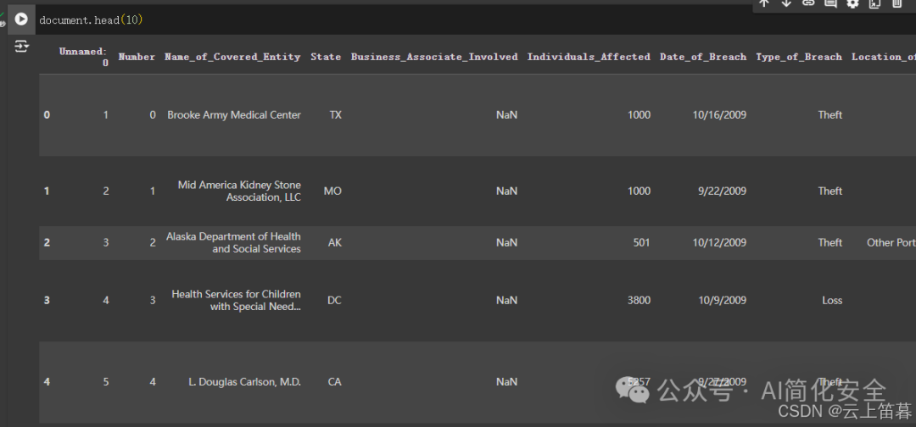The image size is (916, 427).
Task: Select the Type_of_Breach column header
Action: coord(799,57)
